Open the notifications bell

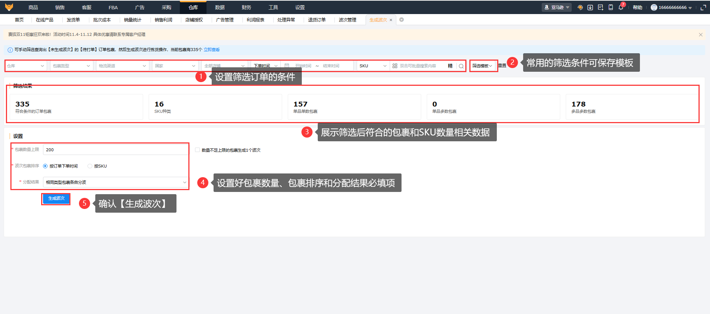click(x=621, y=7)
